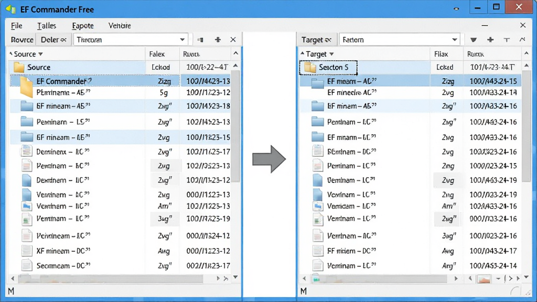Click the plus icon in right pane toolbar
The width and height of the screenshot is (537, 302).
click(x=490, y=40)
